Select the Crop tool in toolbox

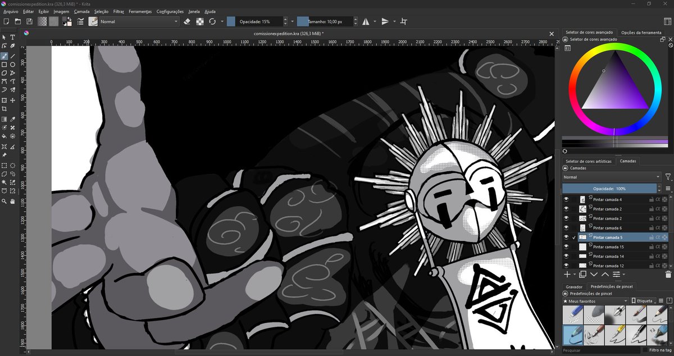tap(4, 109)
